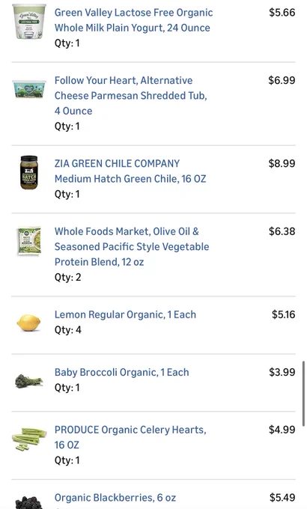Select the baby broccoli product image
307x509 pixels.
(29, 381)
